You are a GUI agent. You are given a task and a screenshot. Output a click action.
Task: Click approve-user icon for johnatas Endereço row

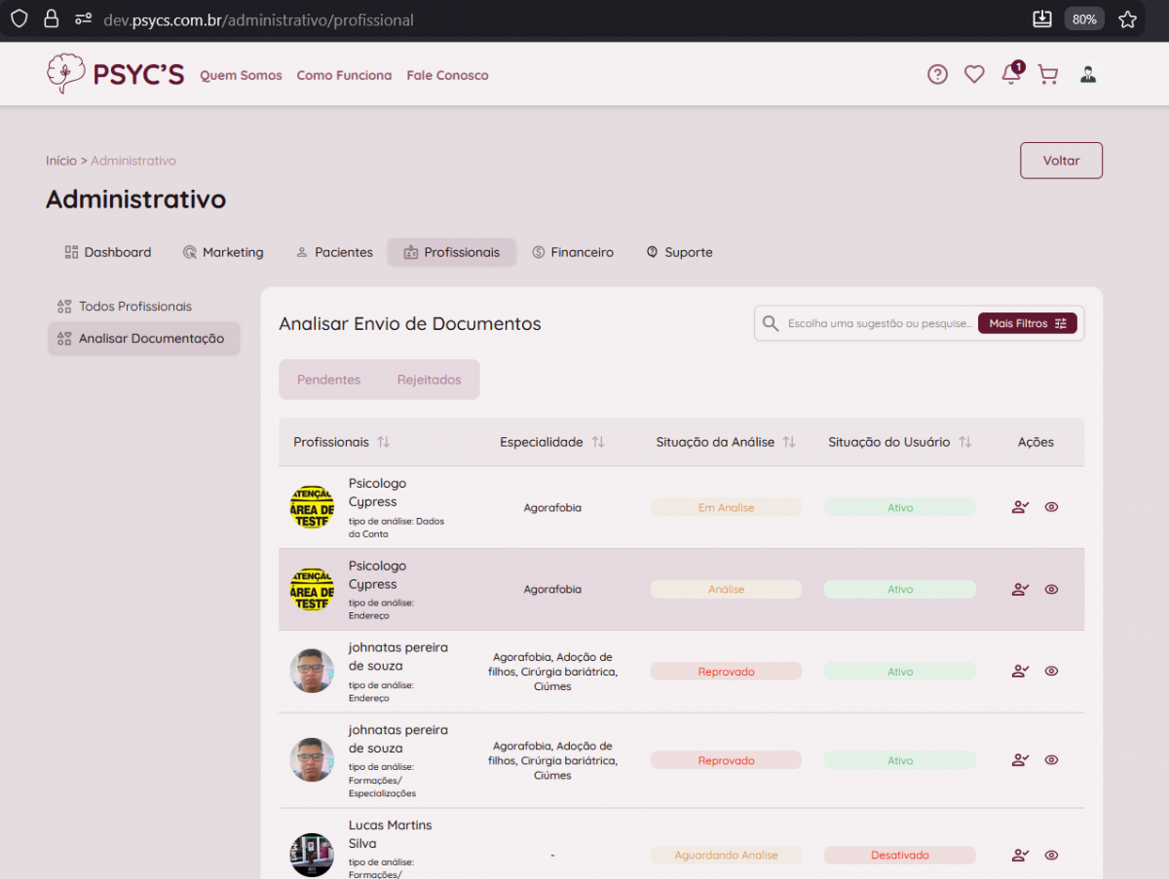coord(1020,671)
